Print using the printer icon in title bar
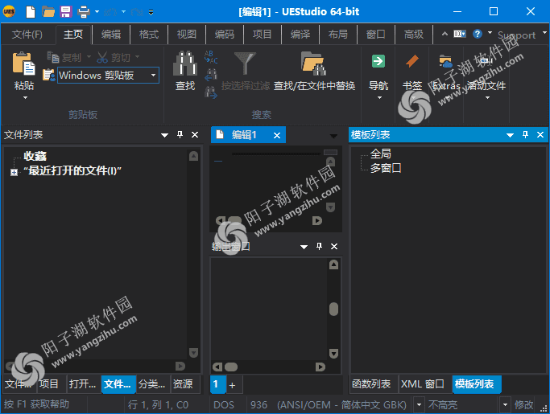The image size is (550, 414). pos(84,12)
